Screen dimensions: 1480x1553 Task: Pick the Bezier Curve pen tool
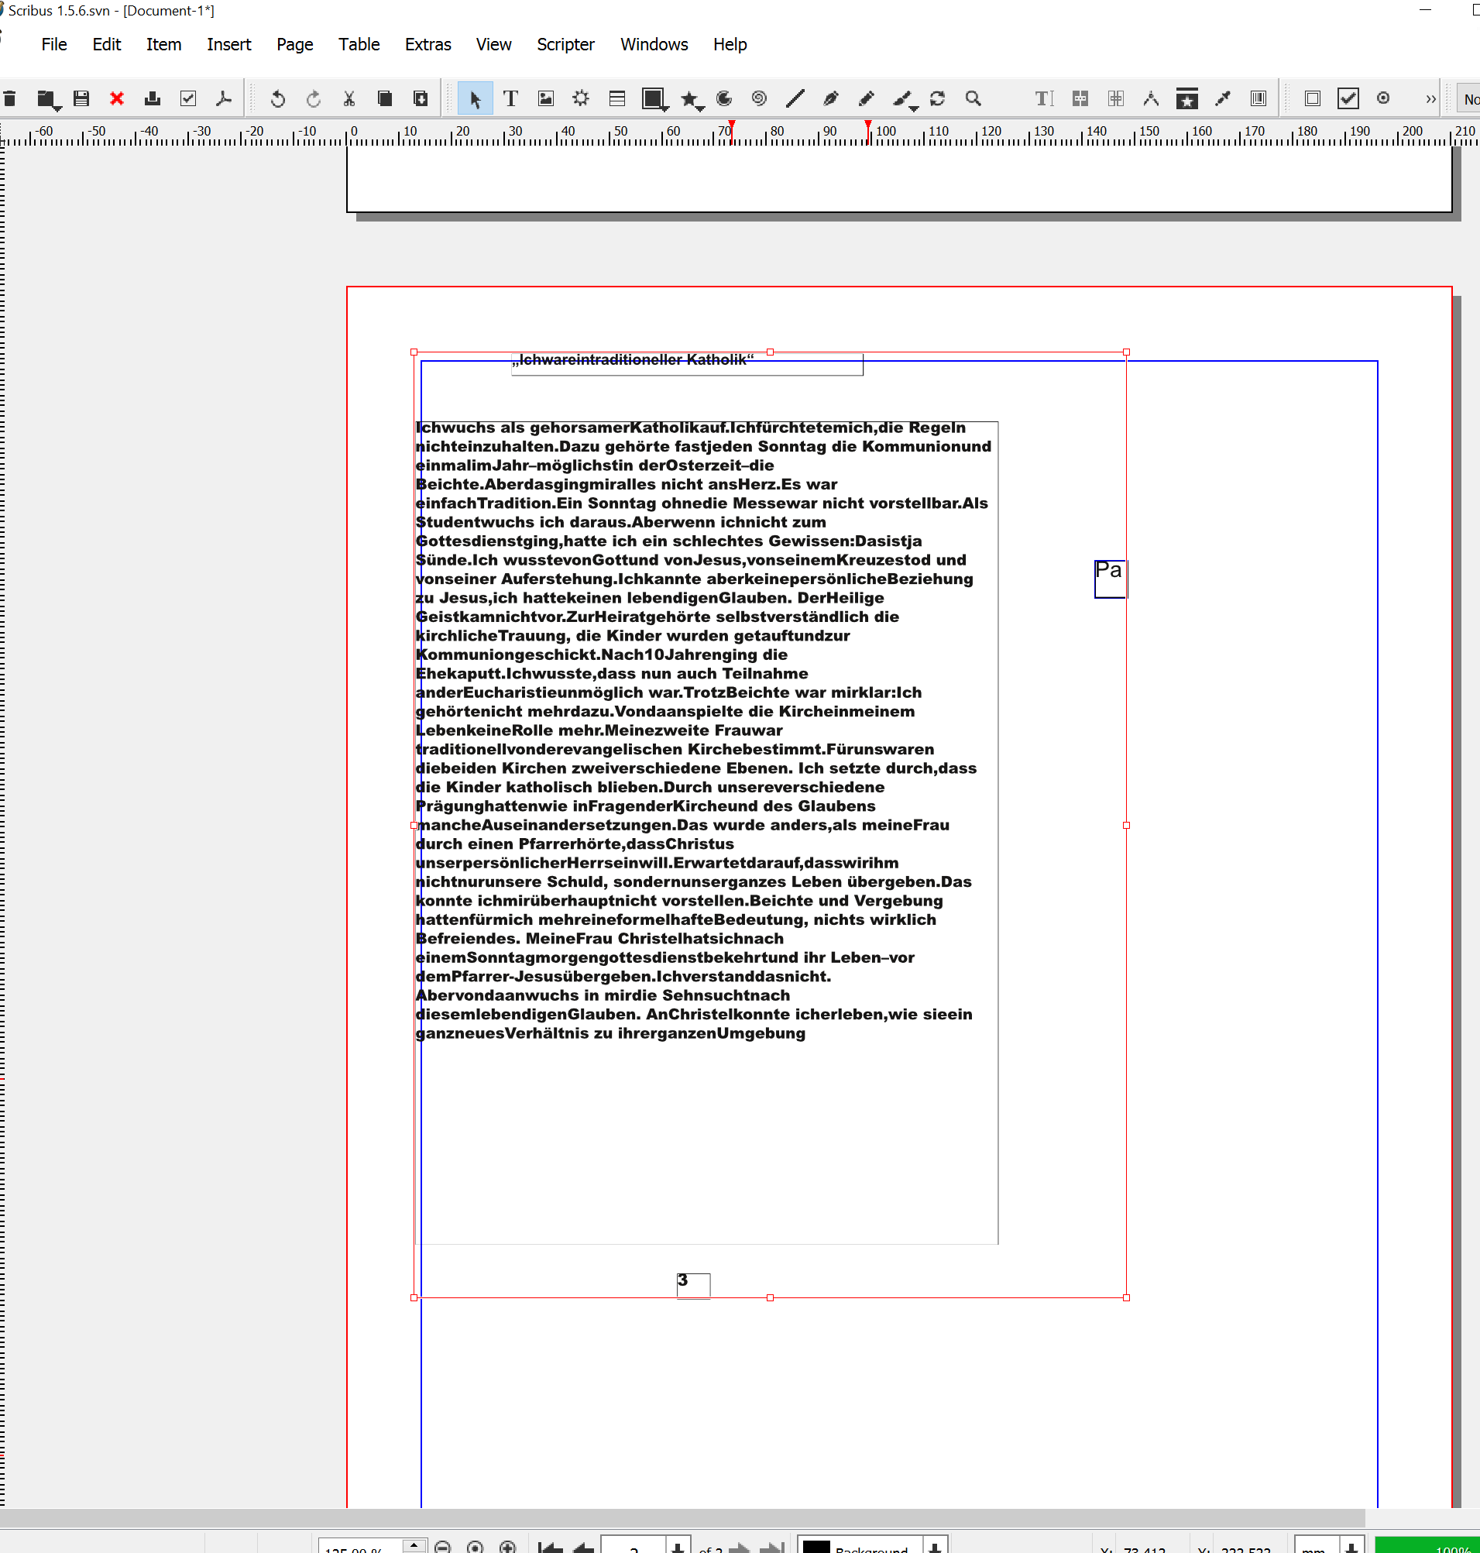(830, 98)
